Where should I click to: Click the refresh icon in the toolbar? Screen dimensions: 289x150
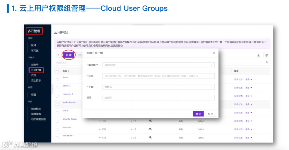58,55
